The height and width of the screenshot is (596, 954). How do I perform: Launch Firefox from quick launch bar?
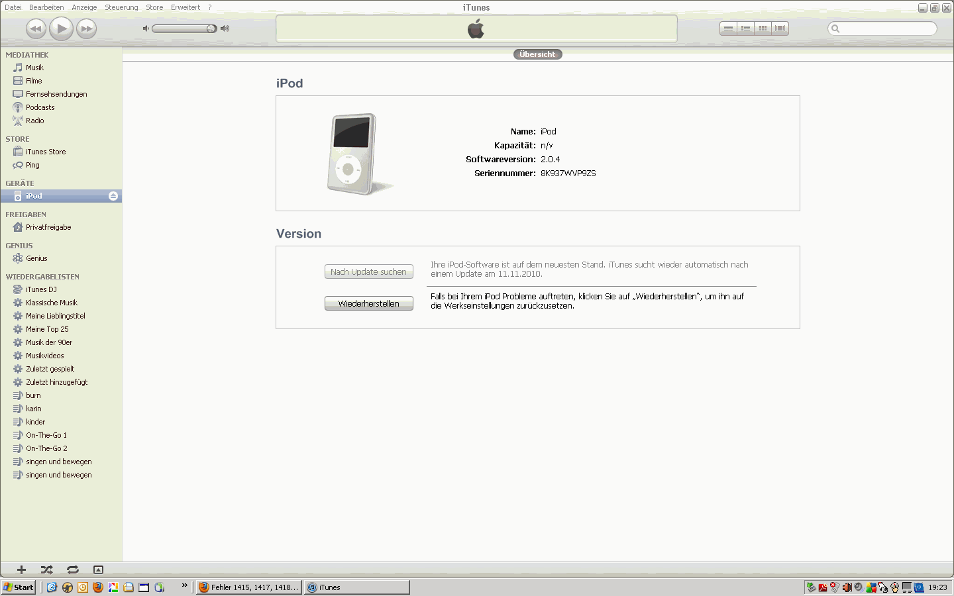pyautogui.click(x=98, y=587)
